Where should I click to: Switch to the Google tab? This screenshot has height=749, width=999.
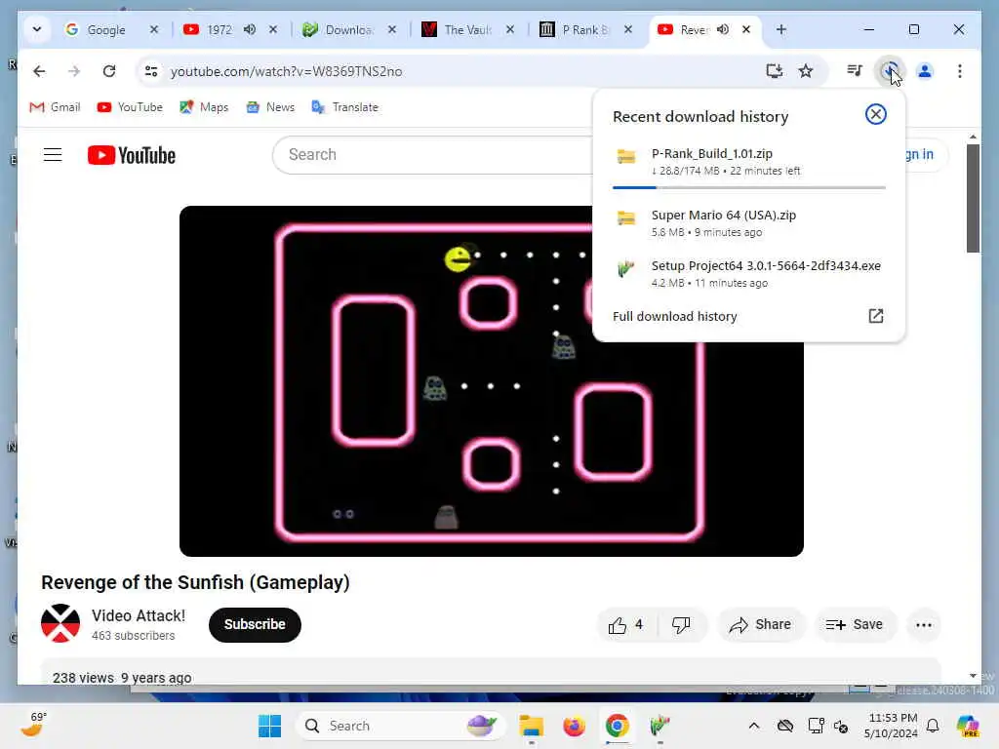[105, 29]
